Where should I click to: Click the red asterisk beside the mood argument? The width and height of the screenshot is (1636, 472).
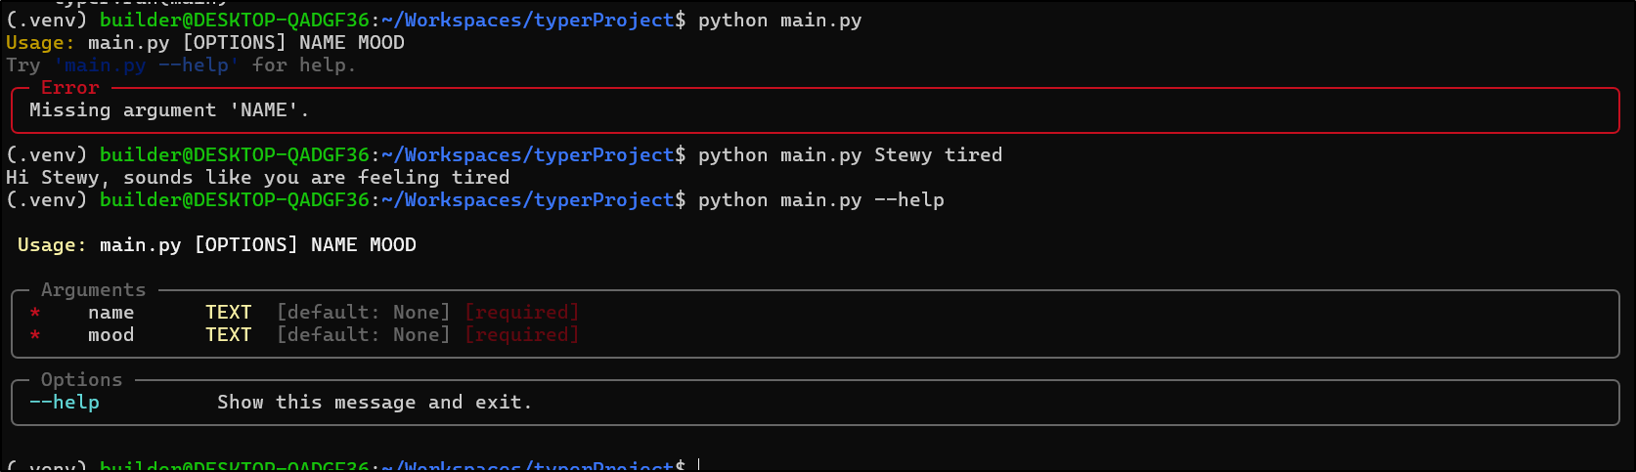[x=35, y=335]
